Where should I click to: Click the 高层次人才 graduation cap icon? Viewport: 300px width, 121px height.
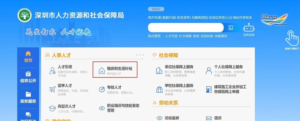click(52, 108)
